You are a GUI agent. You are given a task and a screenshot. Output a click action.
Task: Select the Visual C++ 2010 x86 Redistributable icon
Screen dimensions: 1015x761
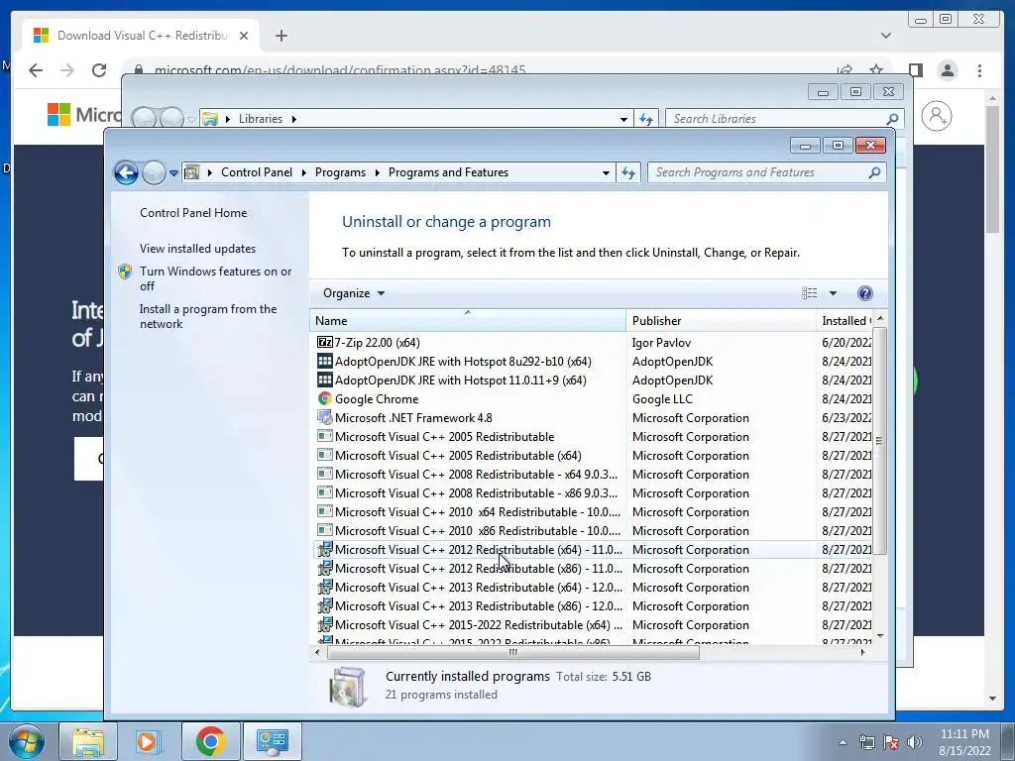click(324, 530)
